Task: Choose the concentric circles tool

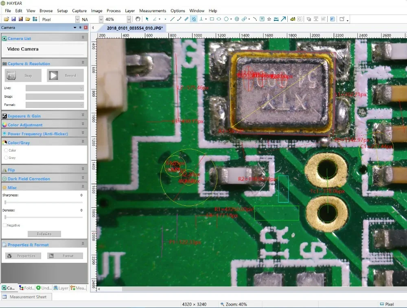Action: coord(237,19)
